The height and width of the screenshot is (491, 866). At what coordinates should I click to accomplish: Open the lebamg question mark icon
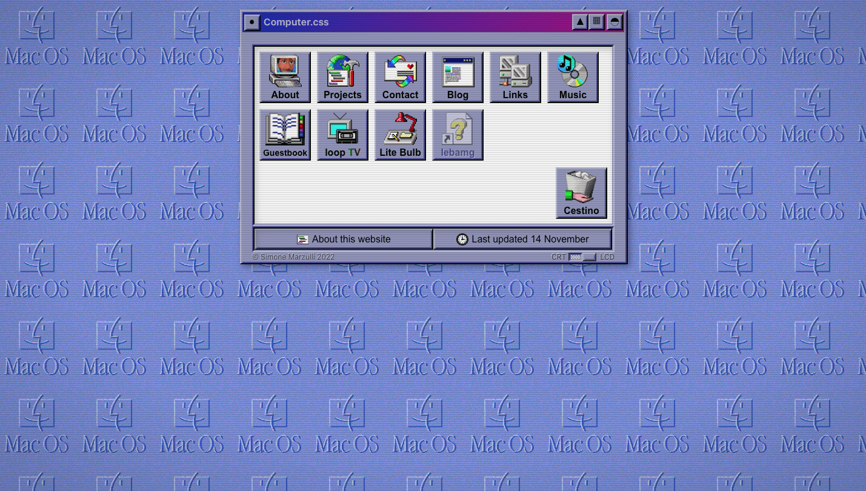pos(458,135)
